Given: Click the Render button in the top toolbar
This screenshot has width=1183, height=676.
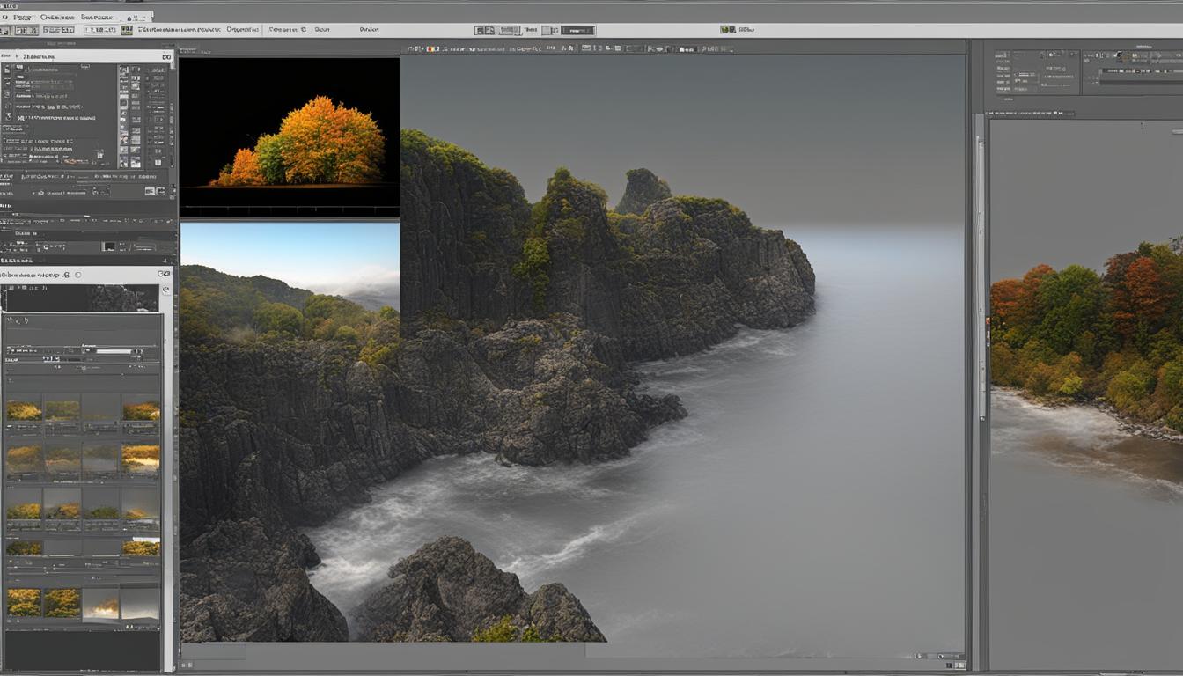Looking at the screenshot, I should click(x=368, y=29).
